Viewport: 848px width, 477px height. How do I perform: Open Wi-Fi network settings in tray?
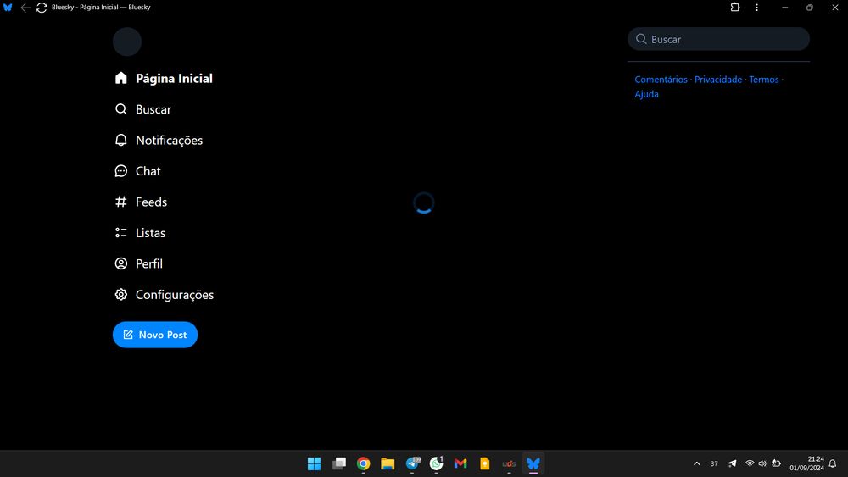tap(750, 463)
